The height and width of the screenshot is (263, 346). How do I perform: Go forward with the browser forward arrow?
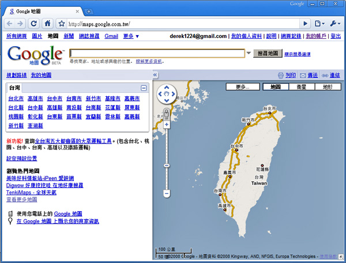pyautogui.click(x=20, y=24)
